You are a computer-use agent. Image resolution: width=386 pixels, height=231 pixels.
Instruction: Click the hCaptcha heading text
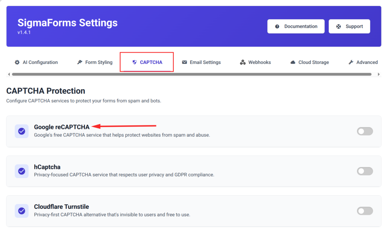(47, 167)
